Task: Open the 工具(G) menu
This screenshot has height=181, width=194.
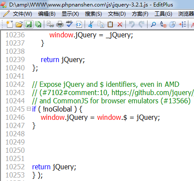Action: pos(163,14)
